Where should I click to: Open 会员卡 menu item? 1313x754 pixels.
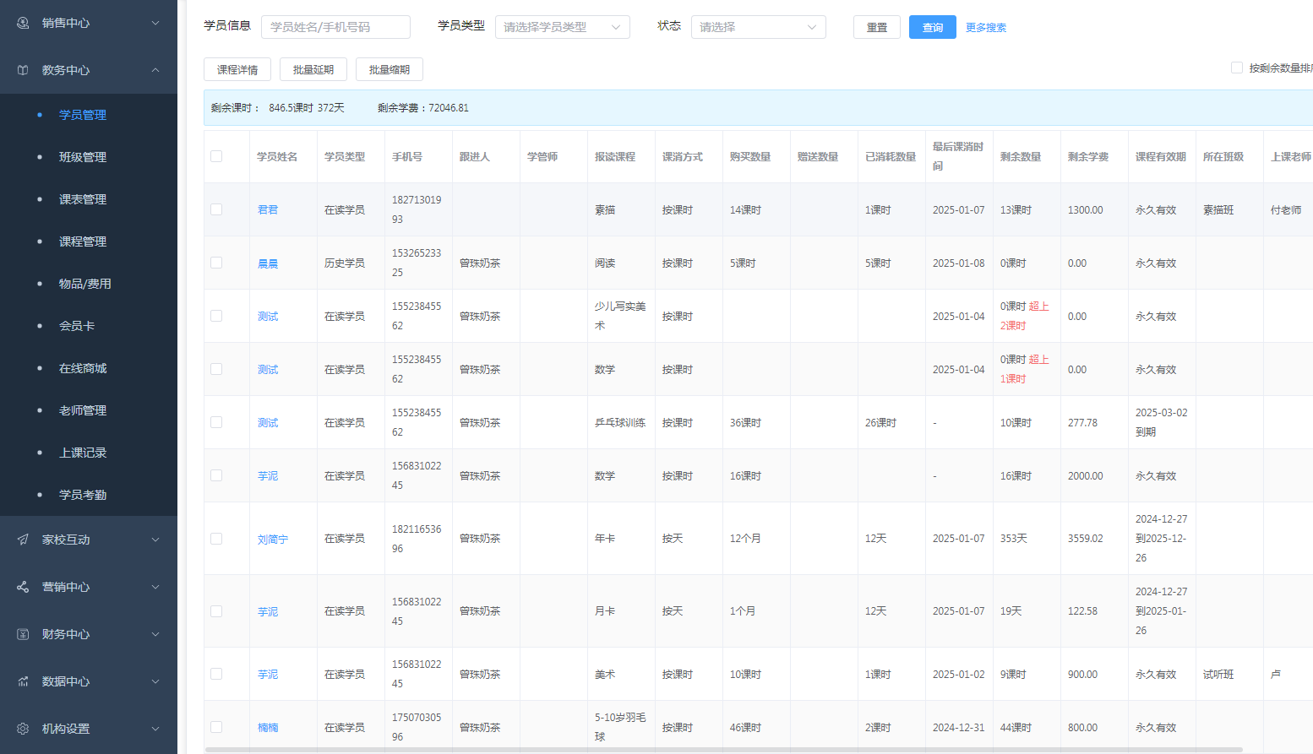[x=77, y=326]
